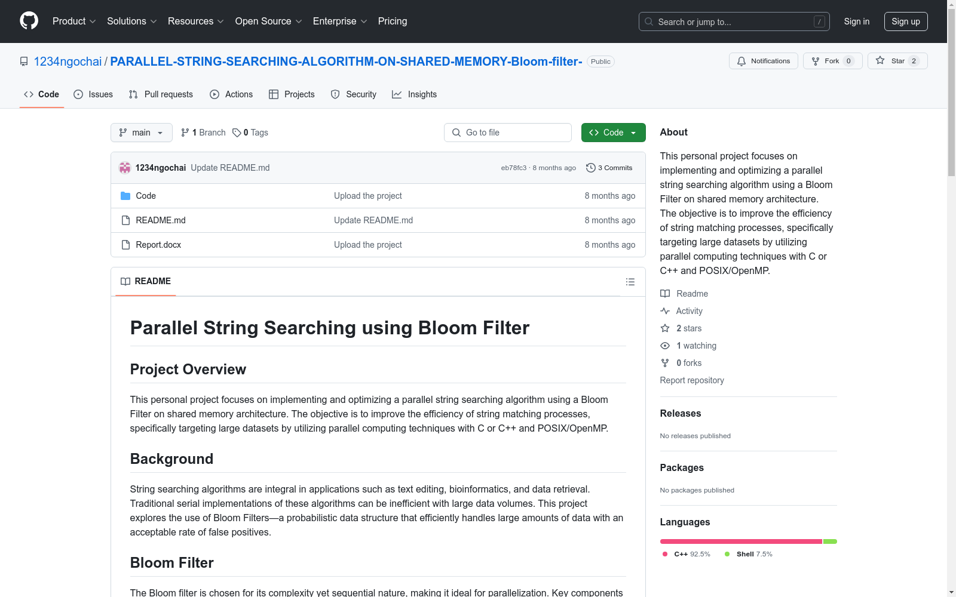Expand the Enterprise menu
This screenshot has height=597, width=956.
click(x=340, y=21)
